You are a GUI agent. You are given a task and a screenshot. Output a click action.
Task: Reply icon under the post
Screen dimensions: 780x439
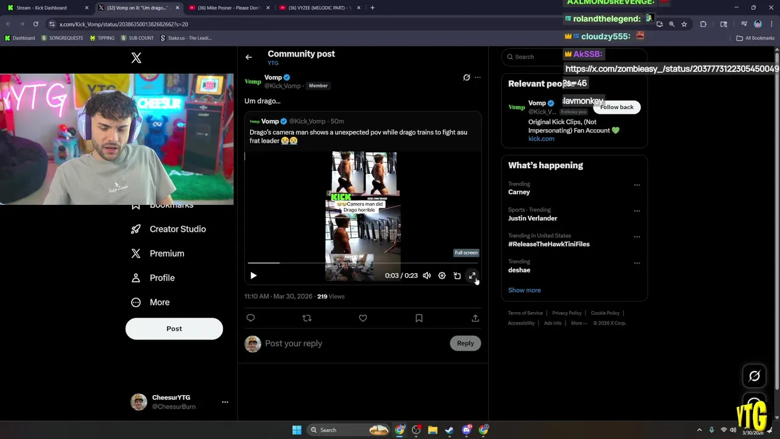pyautogui.click(x=250, y=318)
